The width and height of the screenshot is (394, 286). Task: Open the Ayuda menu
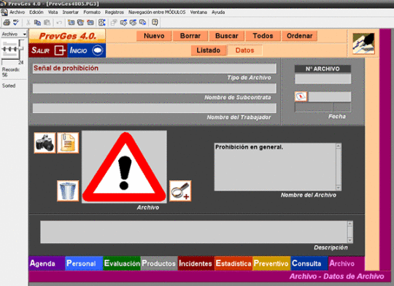tap(218, 12)
